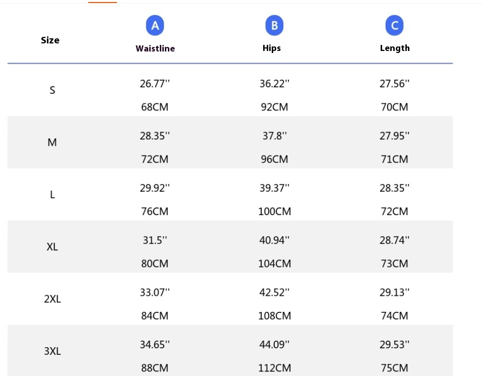This screenshot has width=483, height=376.
Task: Select the 3XL size row label
Action: tap(52, 351)
